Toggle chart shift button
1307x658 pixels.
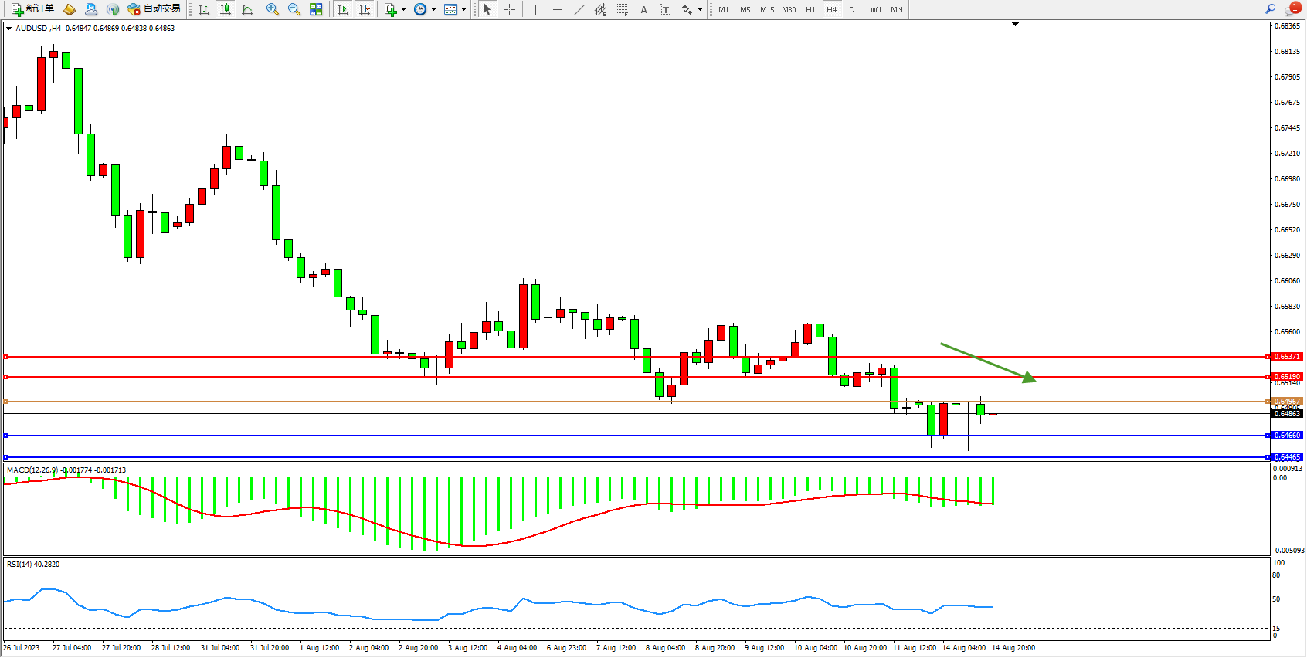coord(365,9)
